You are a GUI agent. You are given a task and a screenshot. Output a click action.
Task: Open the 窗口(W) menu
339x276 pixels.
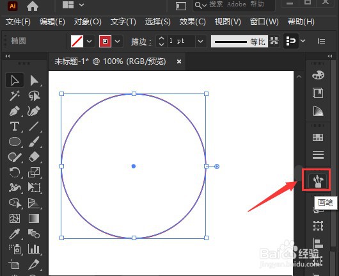click(264, 22)
